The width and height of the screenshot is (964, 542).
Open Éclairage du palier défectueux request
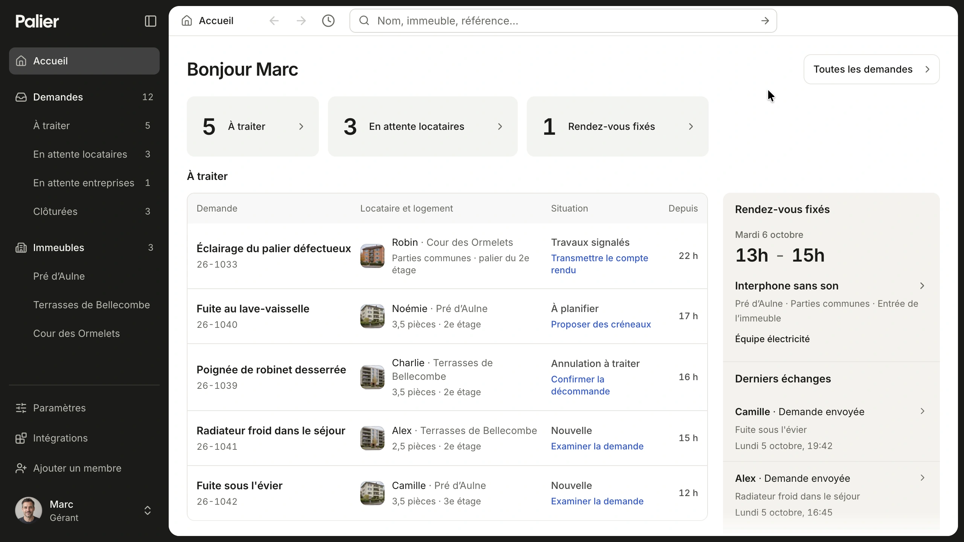[x=273, y=248]
